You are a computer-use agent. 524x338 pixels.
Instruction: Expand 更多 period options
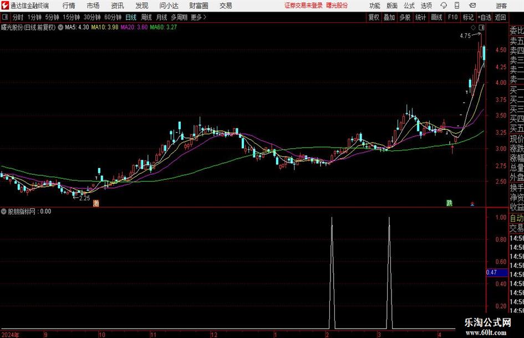coord(199,17)
